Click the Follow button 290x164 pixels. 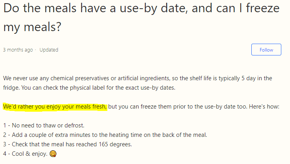click(x=266, y=50)
